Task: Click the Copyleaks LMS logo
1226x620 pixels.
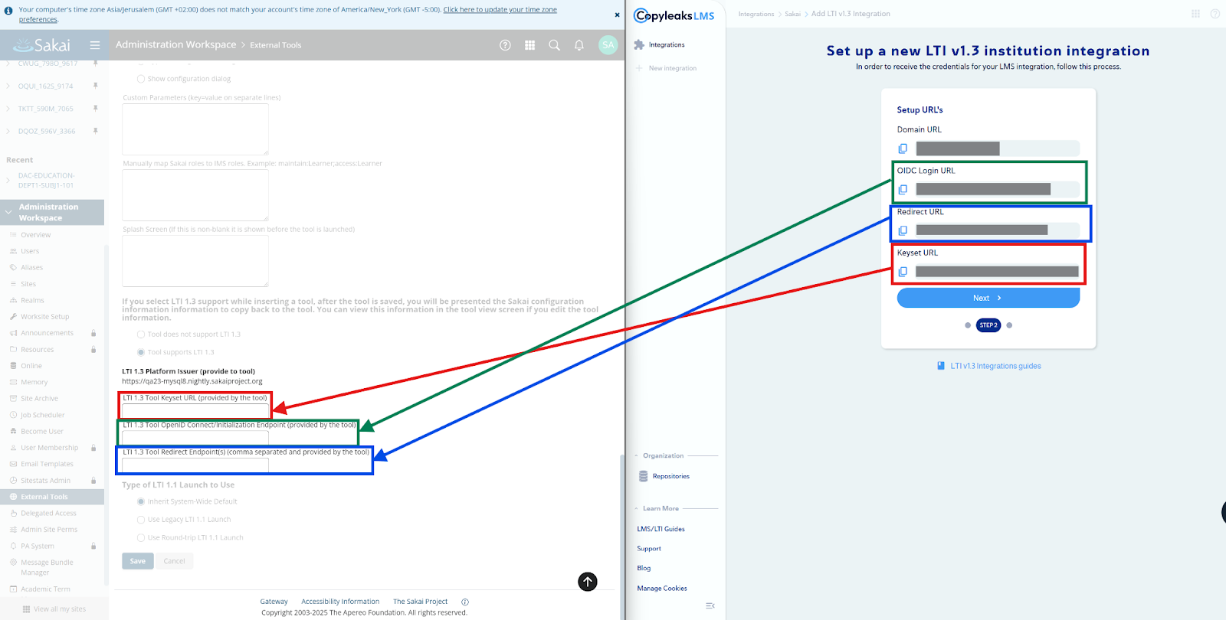Action: 674,15
